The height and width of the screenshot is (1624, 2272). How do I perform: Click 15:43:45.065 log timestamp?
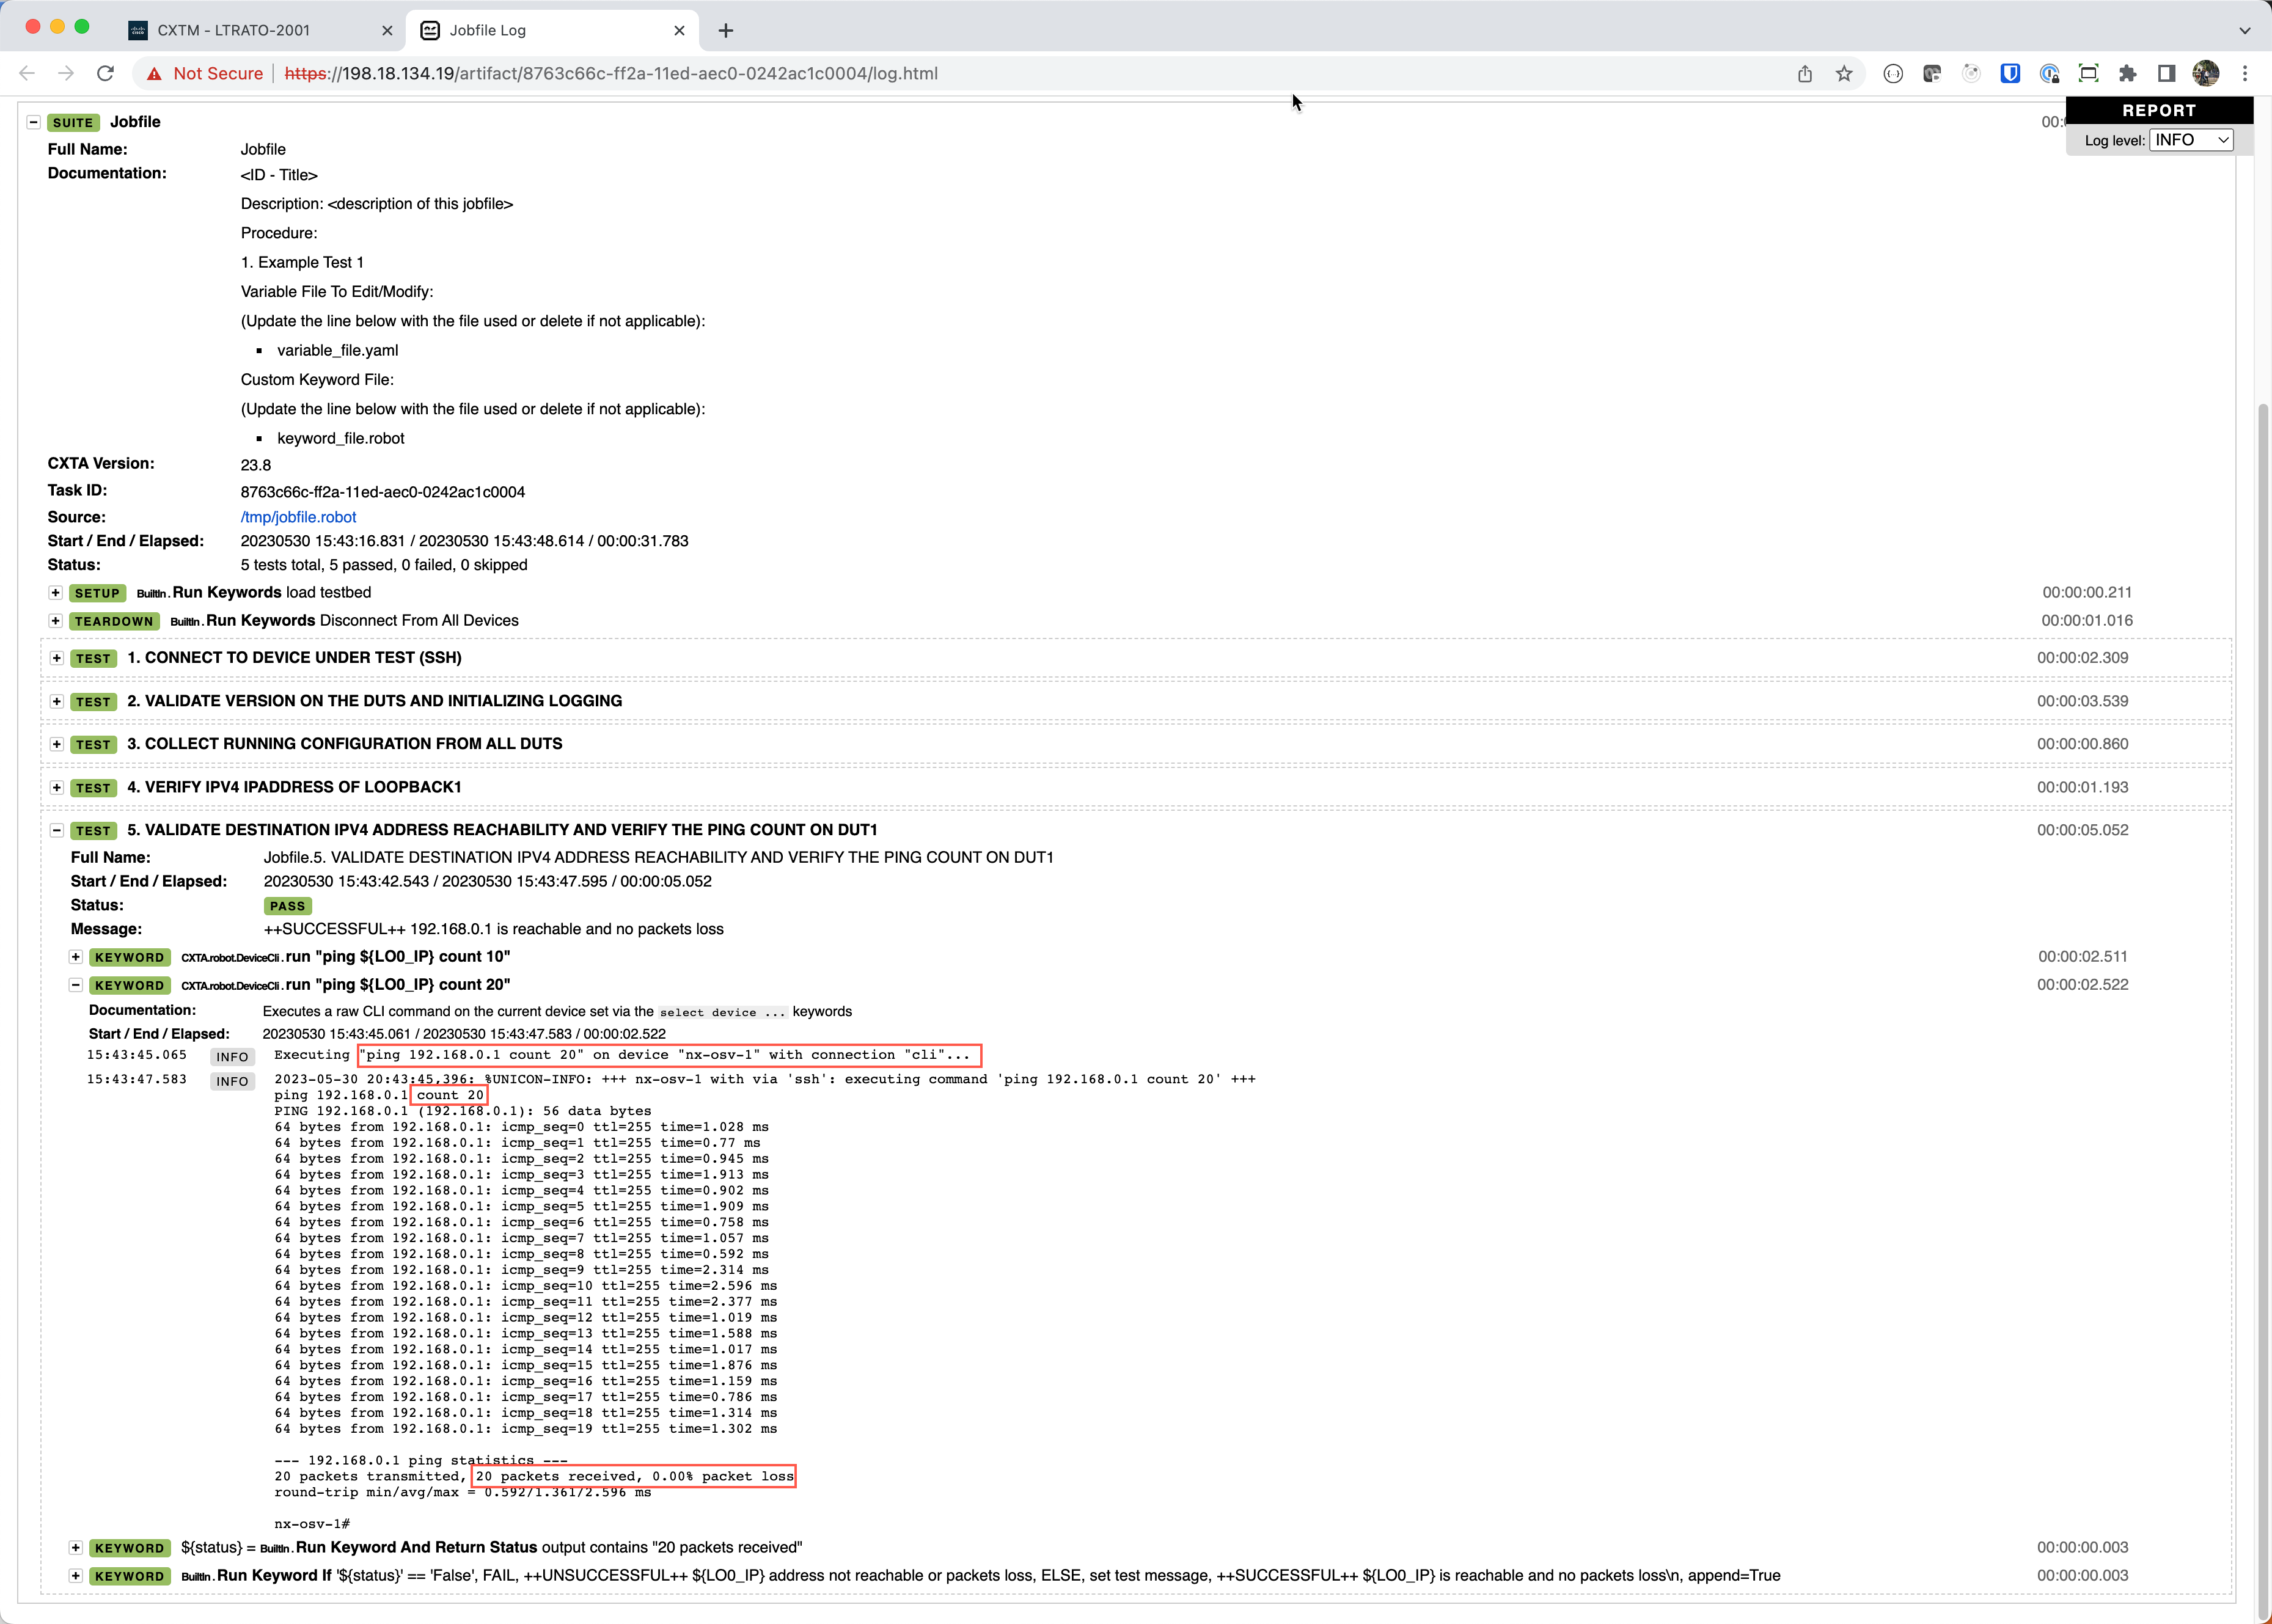[137, 1055]
